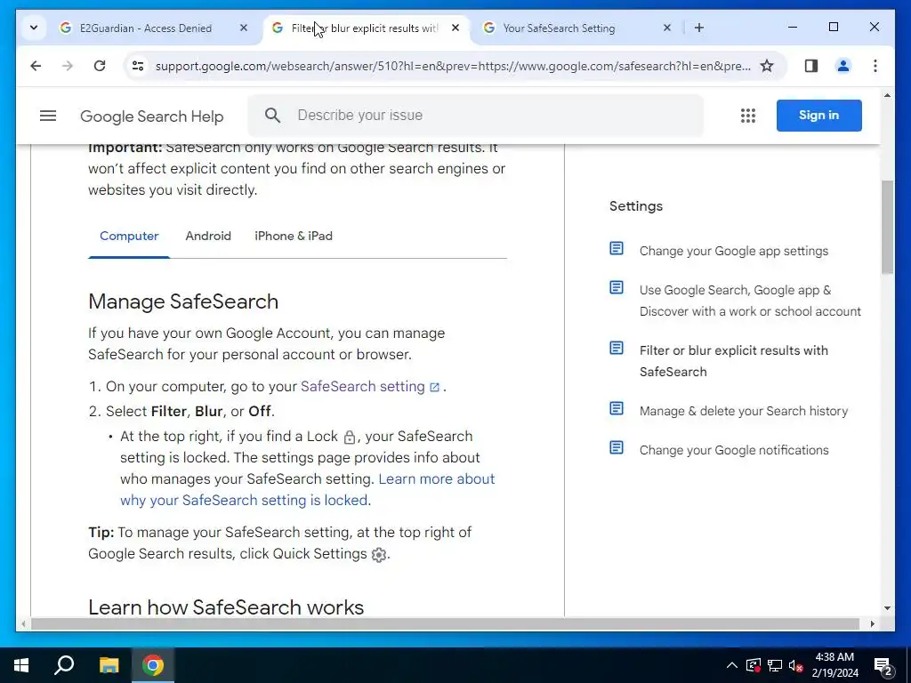Go back to the previous page
This screenshot has height=683, width=911.
[x=36, y=66]
